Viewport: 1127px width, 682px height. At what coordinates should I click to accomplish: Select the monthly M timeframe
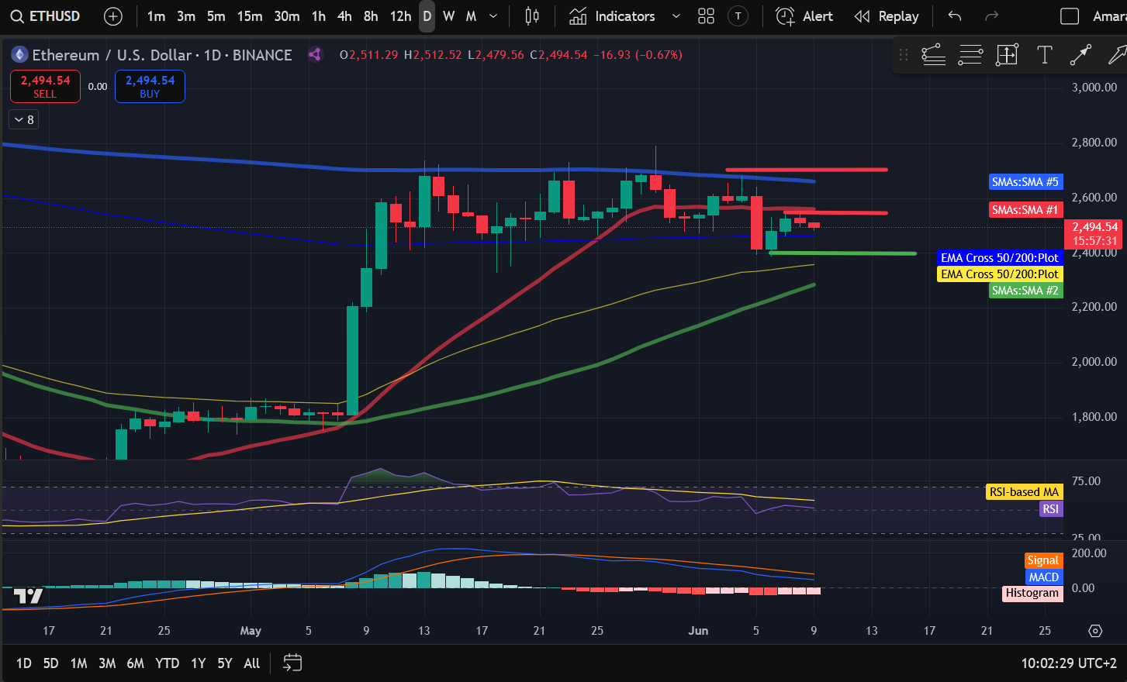point(471,16)
